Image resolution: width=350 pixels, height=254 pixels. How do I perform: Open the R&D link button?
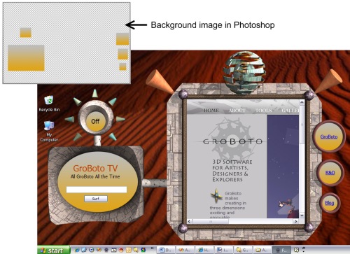[x=330, y=173]
